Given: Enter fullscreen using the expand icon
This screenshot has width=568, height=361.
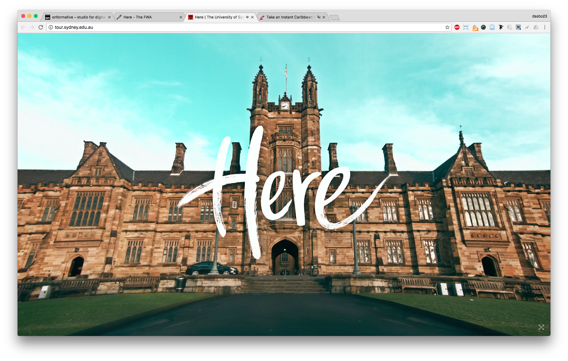Looking at the screenshot, I should 541,327.
